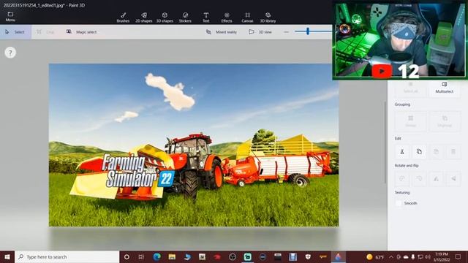The width and height of the screenshot is (468, 263).
Task: Click the Farming Simulator 22 canvas image
Action: [x=194, y=145]
